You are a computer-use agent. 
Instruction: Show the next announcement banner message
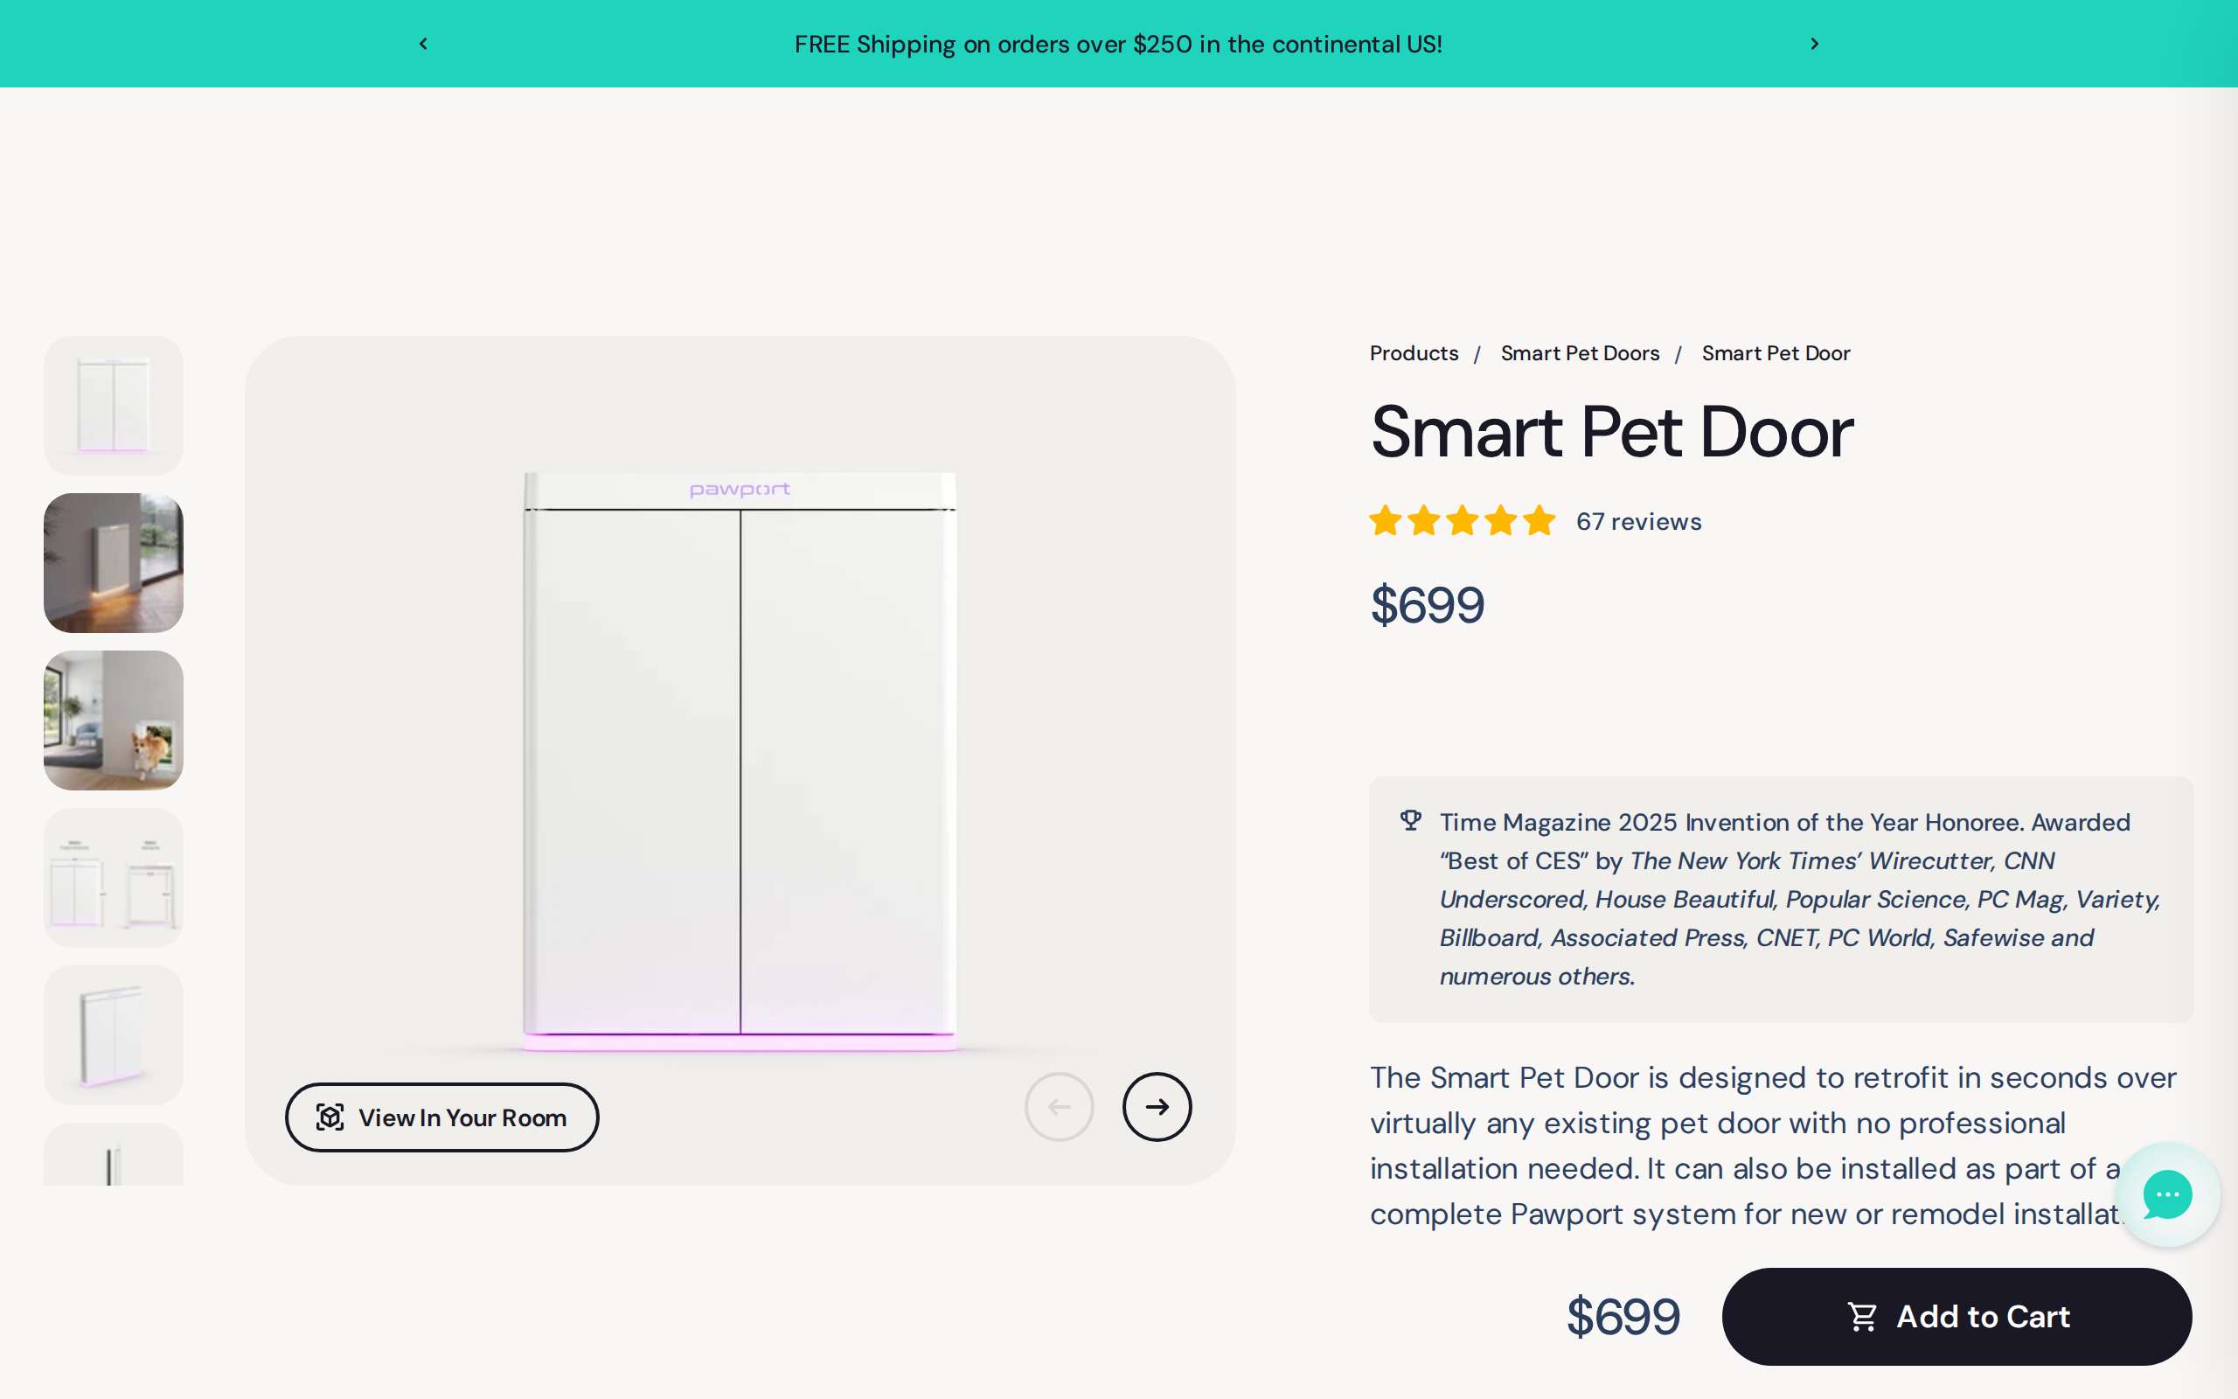coord(1815,44)
